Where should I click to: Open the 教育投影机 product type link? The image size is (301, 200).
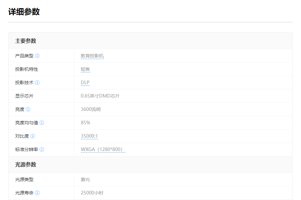click(x=92, y=56)
